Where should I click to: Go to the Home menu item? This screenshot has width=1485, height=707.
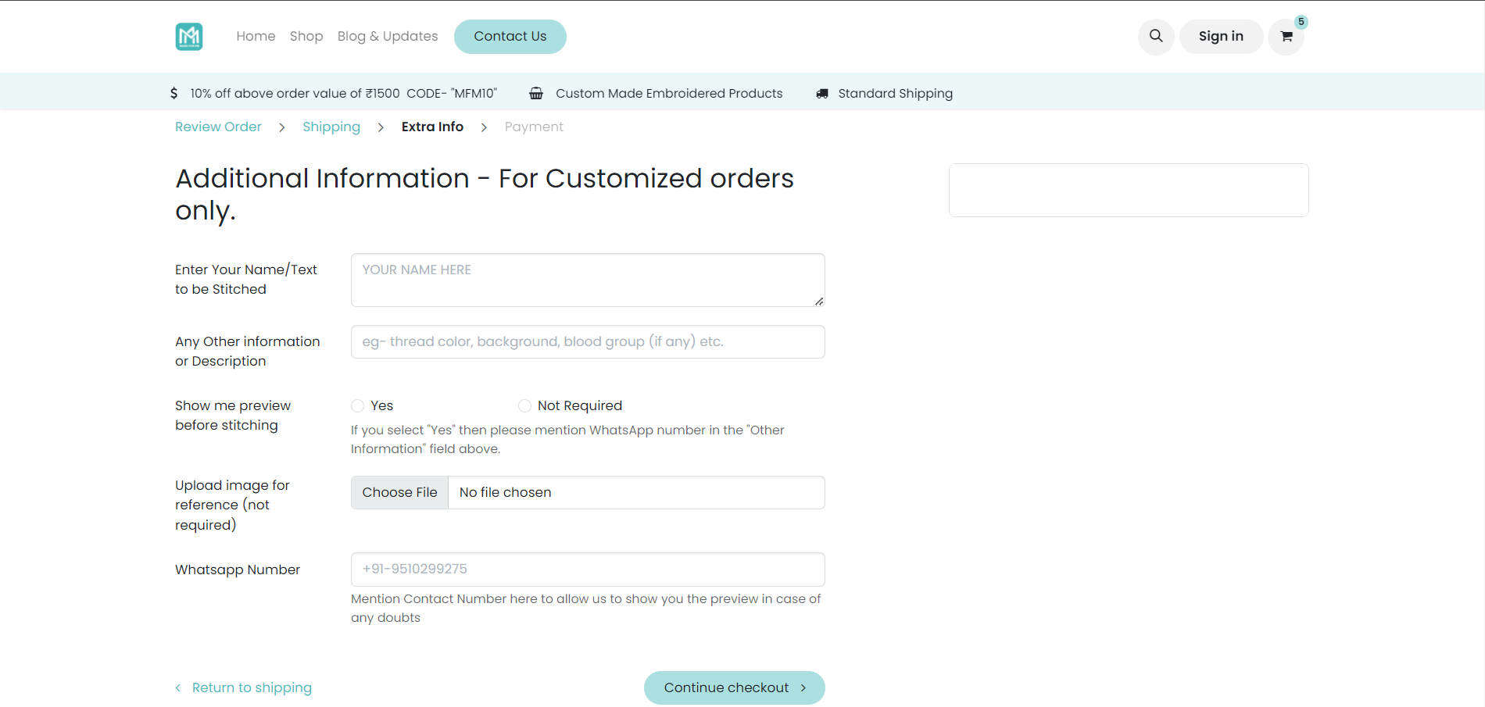256,36
